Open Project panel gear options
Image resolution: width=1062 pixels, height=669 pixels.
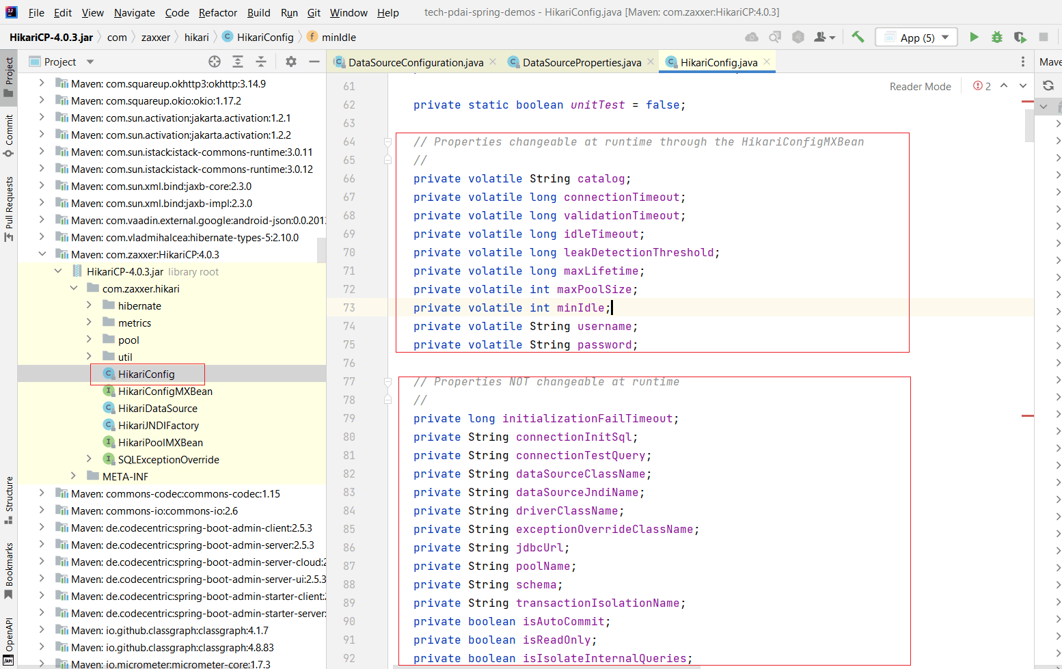291,62
